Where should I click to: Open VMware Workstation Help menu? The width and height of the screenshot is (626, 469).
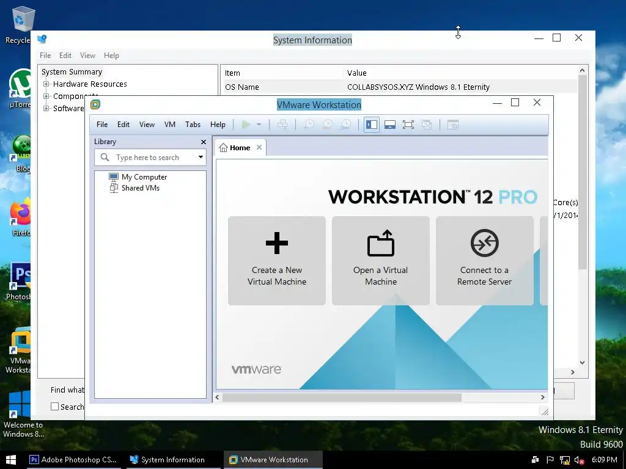[x=218, y=125]
